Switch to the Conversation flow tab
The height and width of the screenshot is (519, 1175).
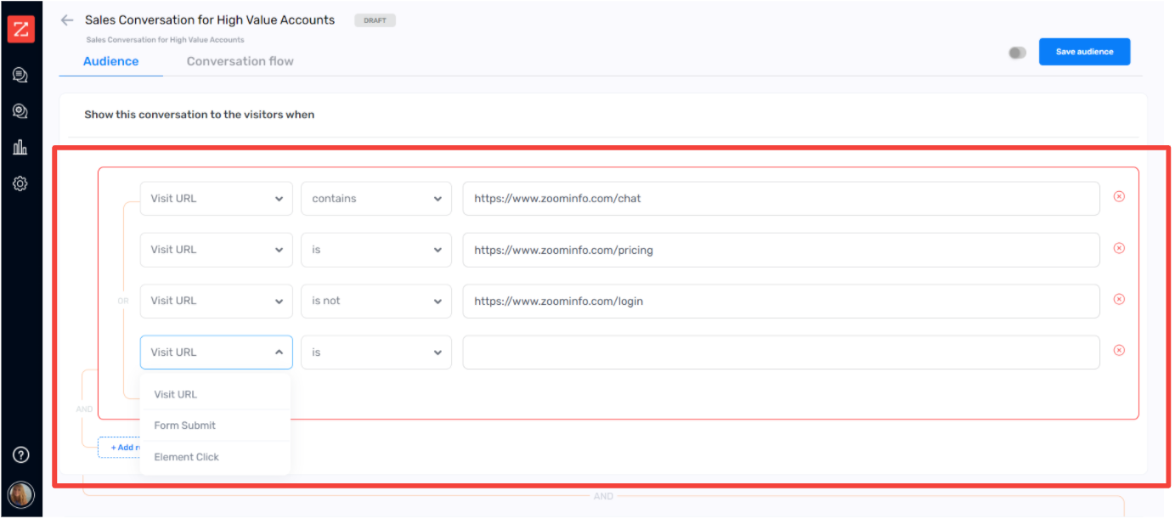click(x=240, y=60)
